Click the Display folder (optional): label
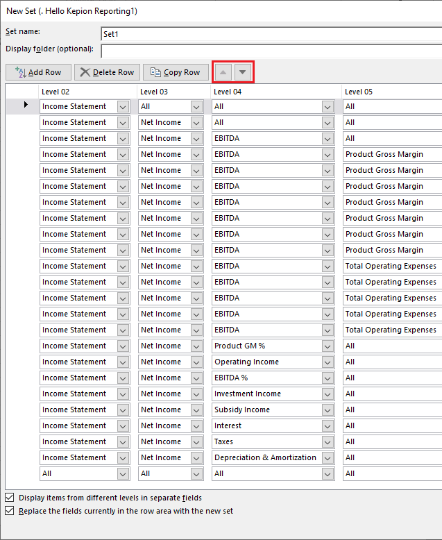The width and height of the screenshot is (442, 540). tap(49, 49)
